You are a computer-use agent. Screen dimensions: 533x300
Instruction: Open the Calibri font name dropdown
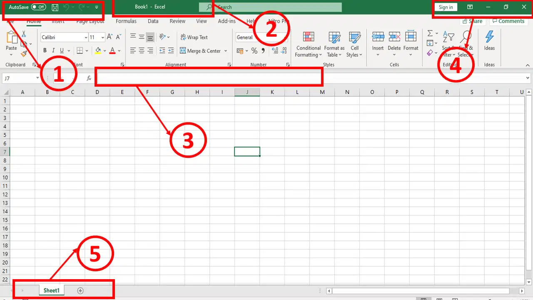[86, 37]
